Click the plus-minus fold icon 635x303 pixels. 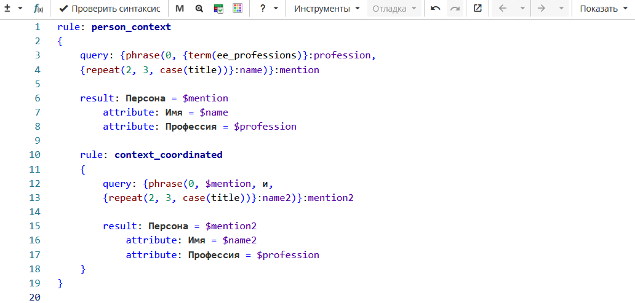click(x=7, y=9)
